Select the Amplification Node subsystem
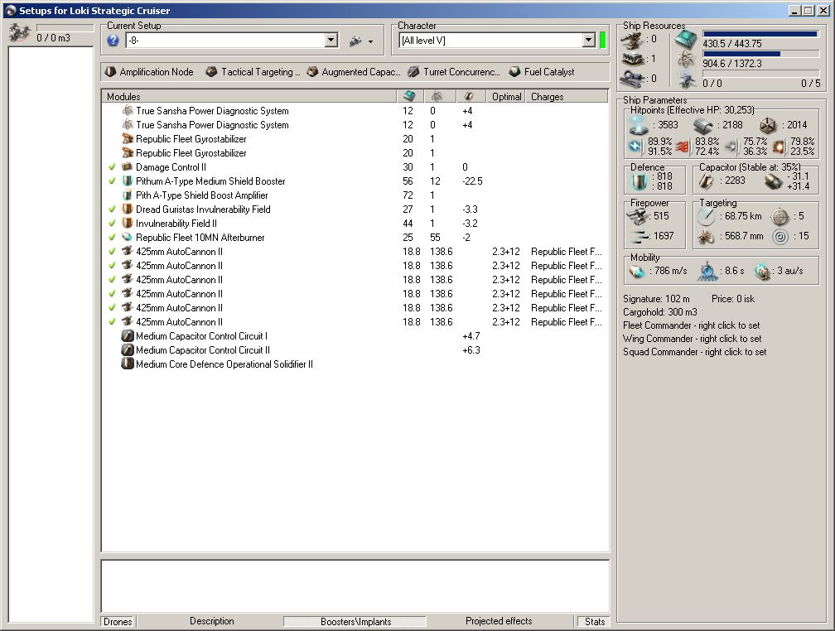The image size is (835, 631). (x=149, y=72)
